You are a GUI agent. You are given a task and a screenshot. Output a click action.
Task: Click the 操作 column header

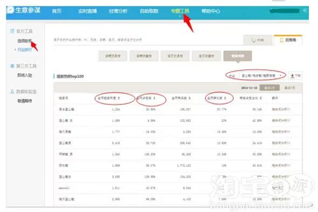[275, 98]
